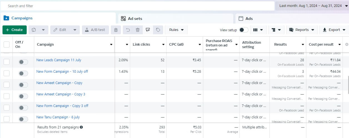
Task: Click the undo arrow icon
Action: click(x=128, y=30)
